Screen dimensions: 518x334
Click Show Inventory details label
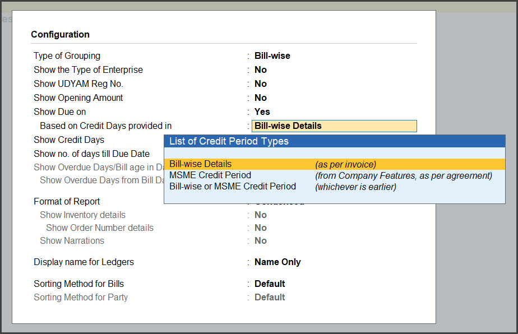click(x=82, y=215)
